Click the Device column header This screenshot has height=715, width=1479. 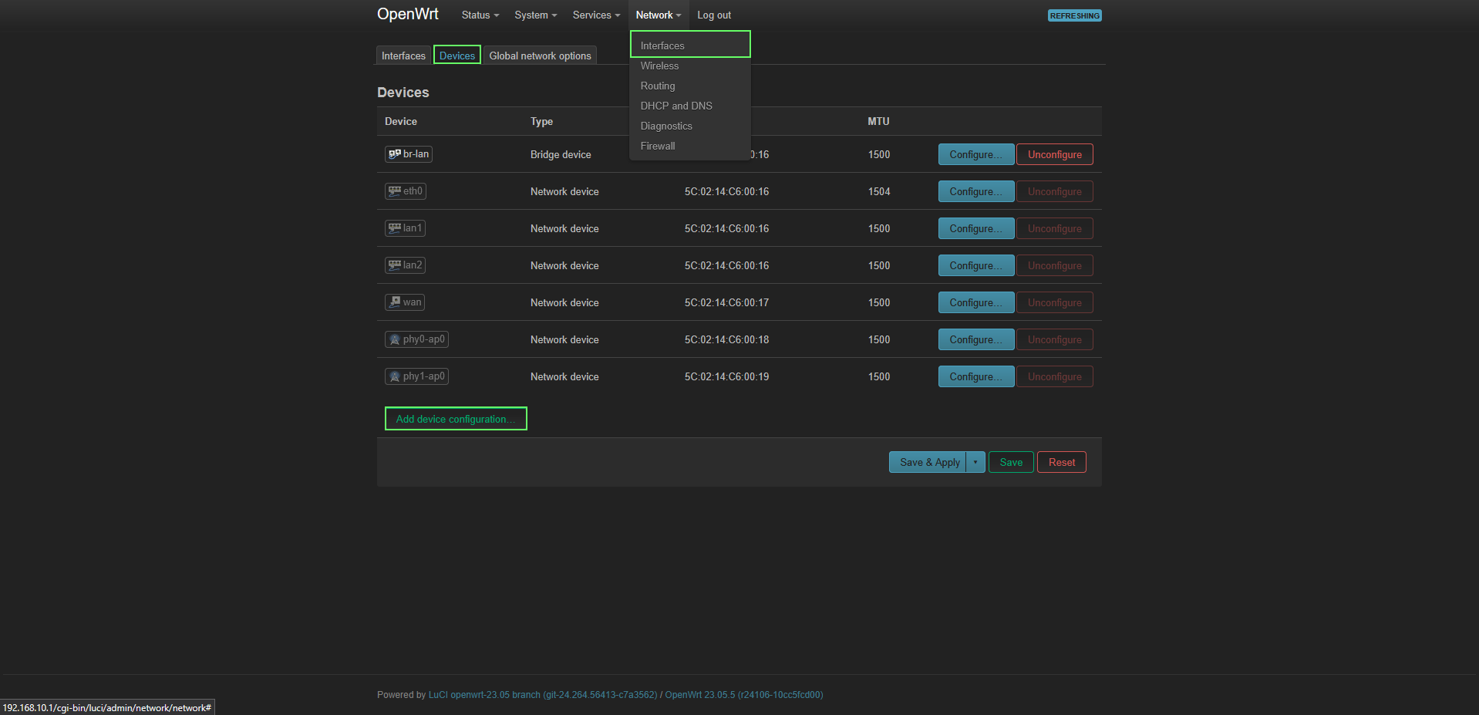coord(401,121)
